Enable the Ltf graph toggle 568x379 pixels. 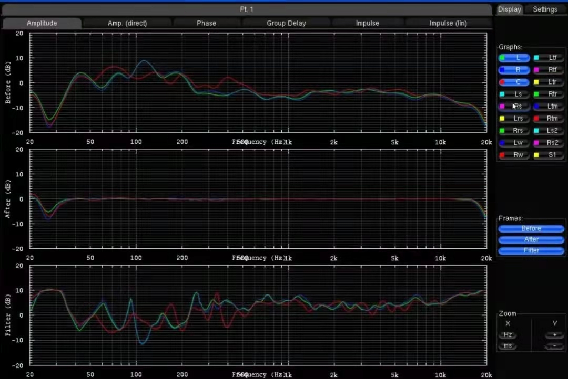point(549,58)
